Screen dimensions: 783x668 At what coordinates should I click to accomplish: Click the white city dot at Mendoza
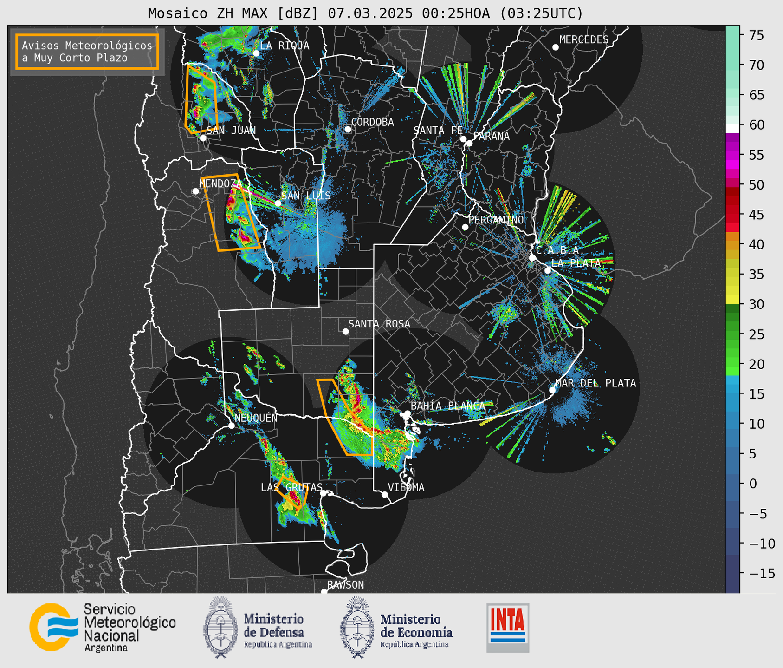pos(196,191)
